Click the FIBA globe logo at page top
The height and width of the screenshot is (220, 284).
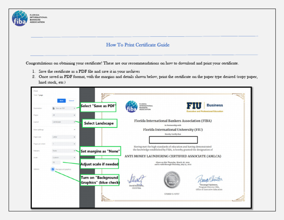[20, 18]
